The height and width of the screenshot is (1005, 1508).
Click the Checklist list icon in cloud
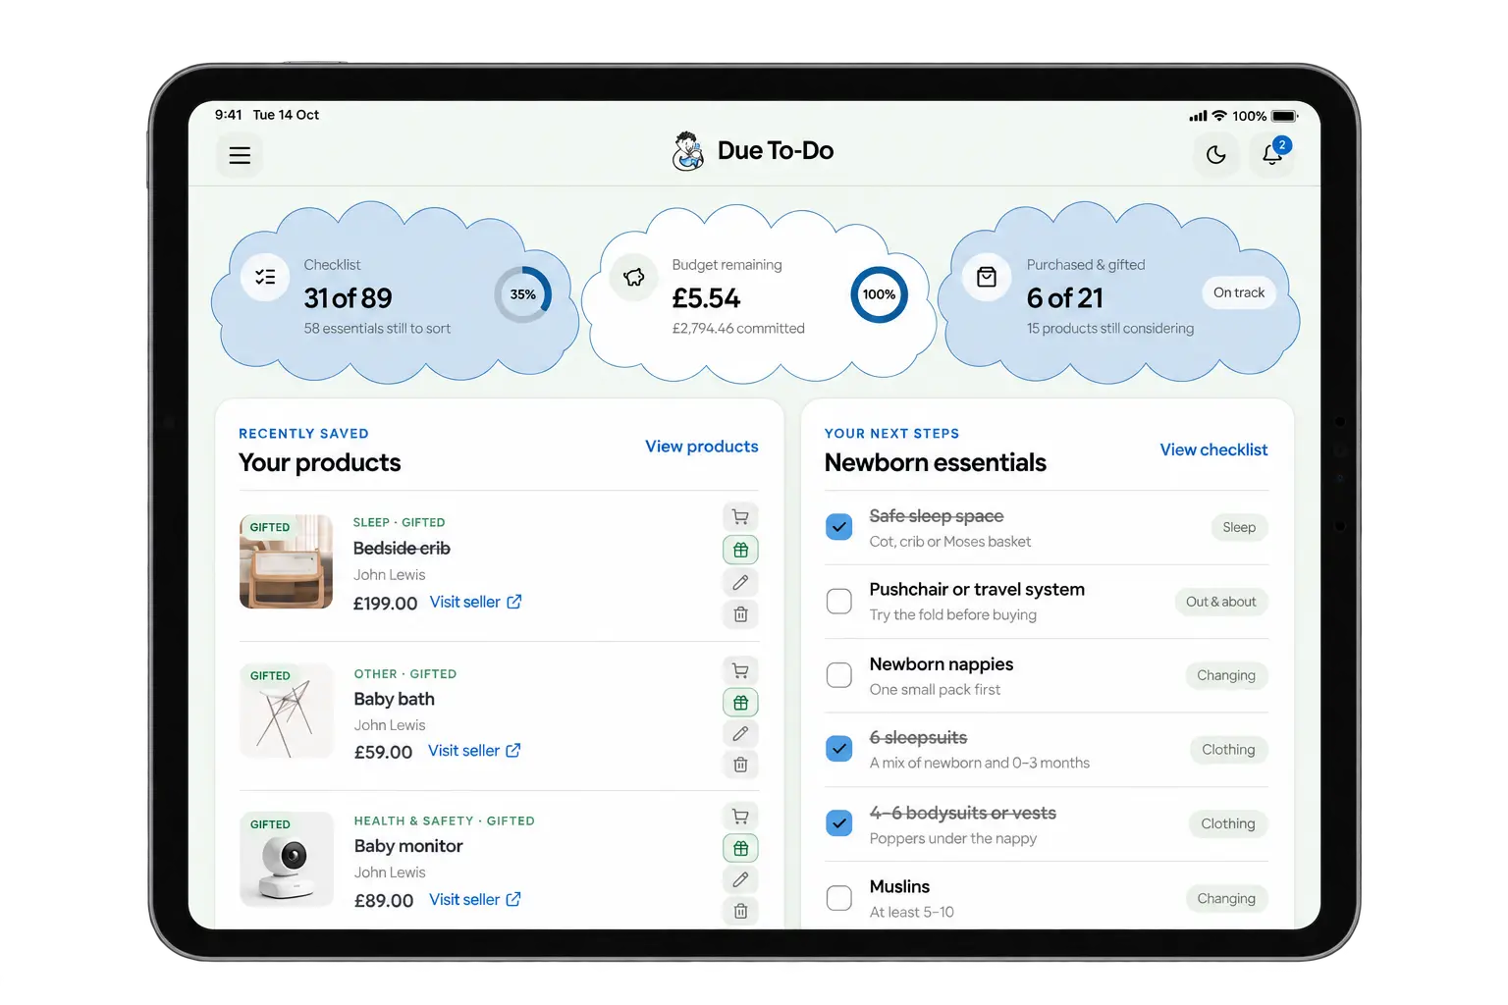pos(265,278)
